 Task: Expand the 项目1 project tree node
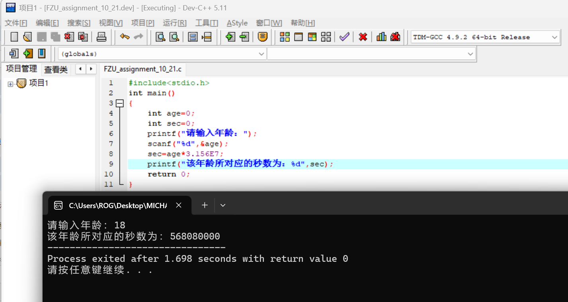[x=10, y=84]
